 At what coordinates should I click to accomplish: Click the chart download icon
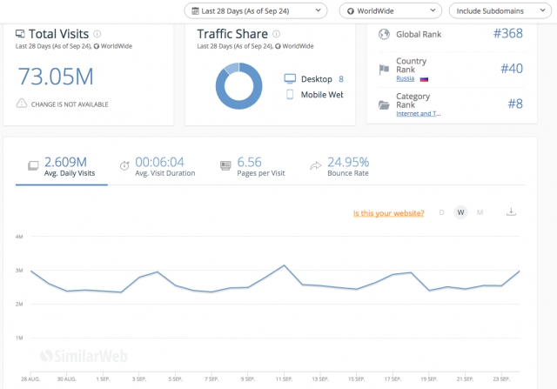pyautogui.click(x=511, y=212)
